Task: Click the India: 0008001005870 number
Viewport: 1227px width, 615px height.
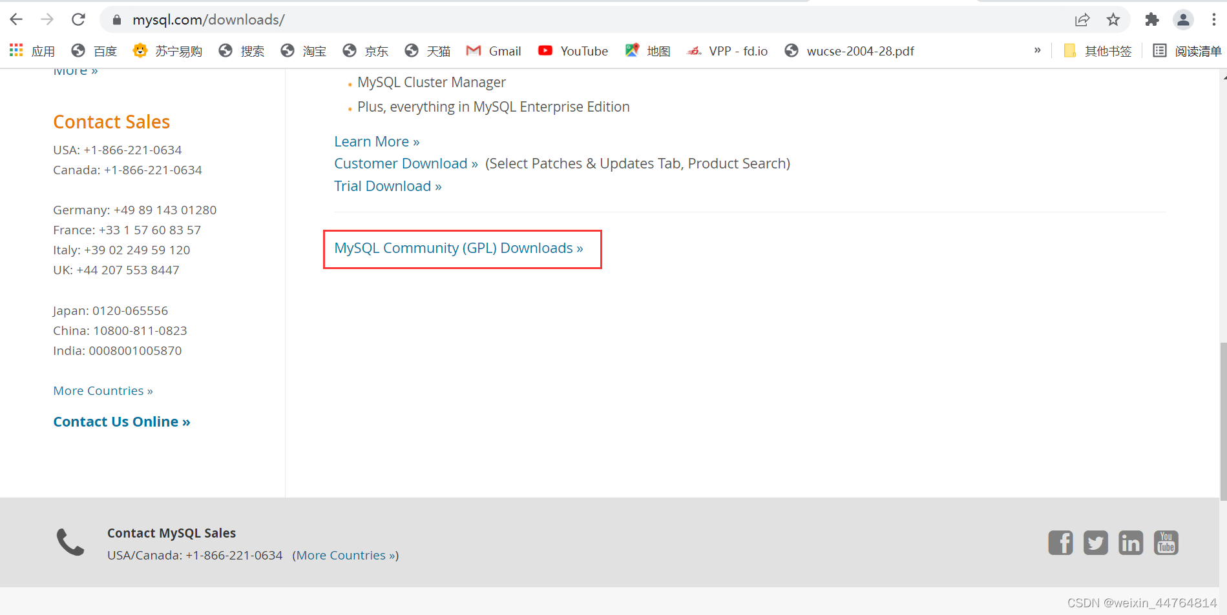Action: [x=118, y=350]
